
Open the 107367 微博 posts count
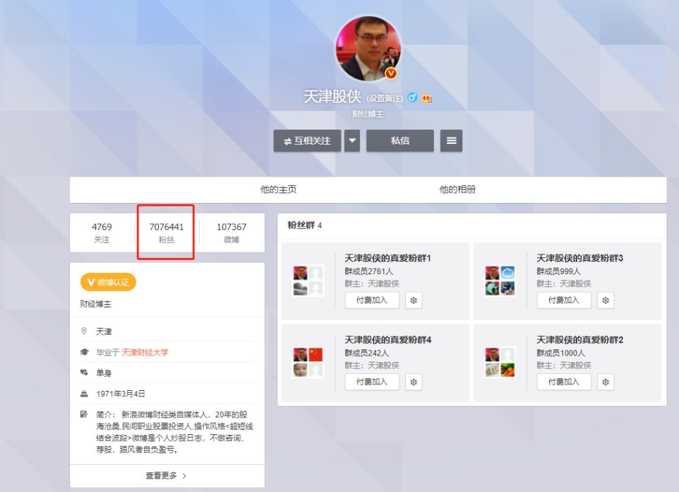[x=232, y=233]
